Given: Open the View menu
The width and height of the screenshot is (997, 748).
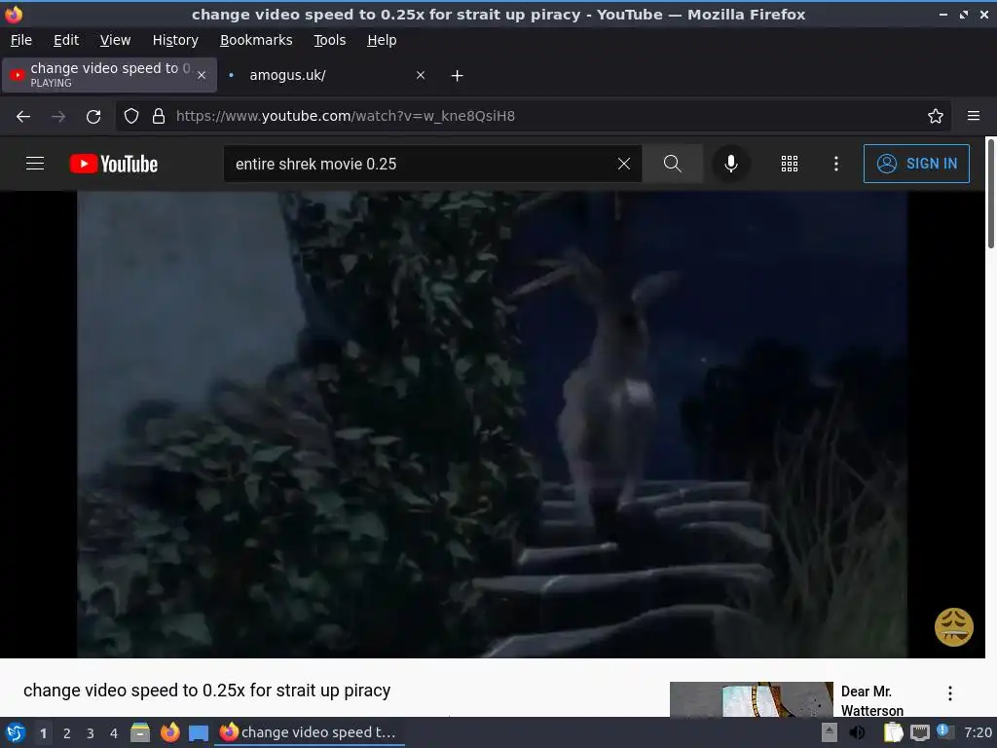Looking at the screenshot, I should (x=115, y=40).
